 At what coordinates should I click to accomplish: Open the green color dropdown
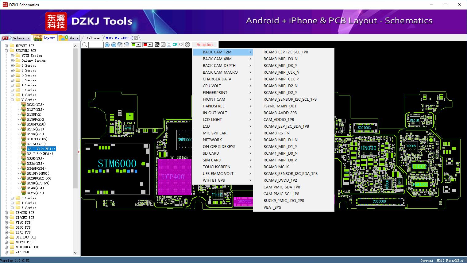(139, 45)
